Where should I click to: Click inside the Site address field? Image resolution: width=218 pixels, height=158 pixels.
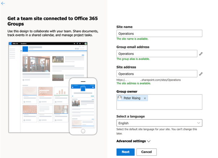(156, 74)
